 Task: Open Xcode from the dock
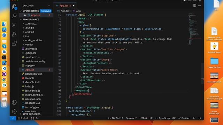4,63
